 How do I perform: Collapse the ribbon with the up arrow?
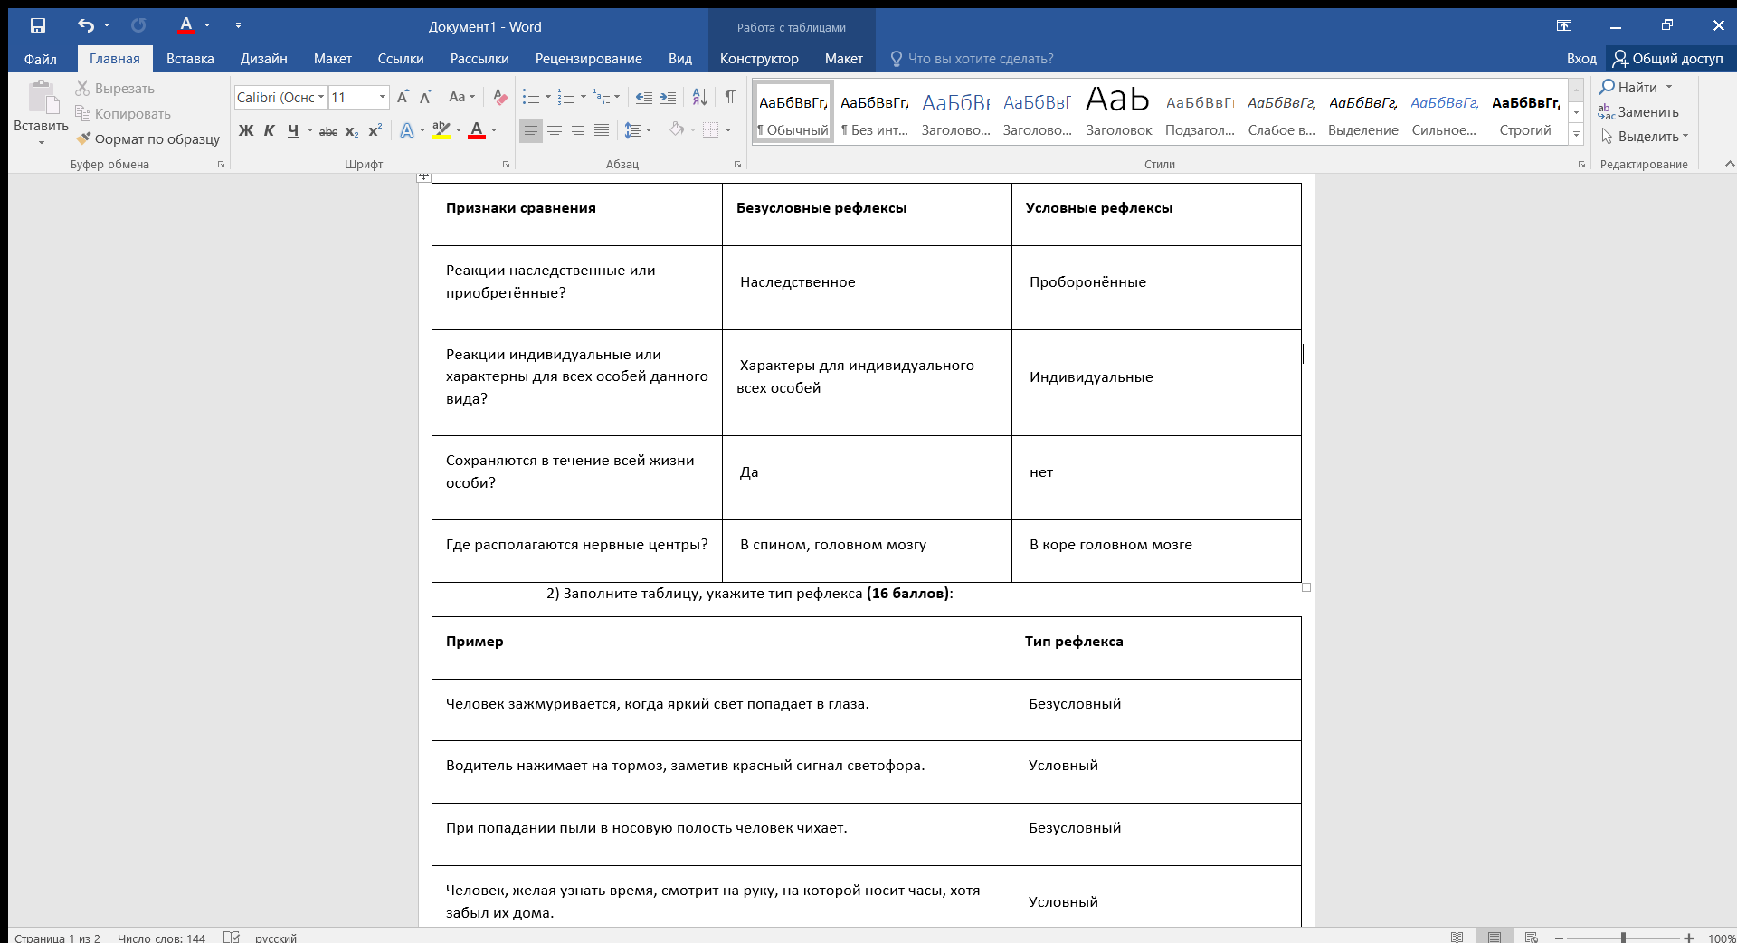click(x=1730, y=164)
